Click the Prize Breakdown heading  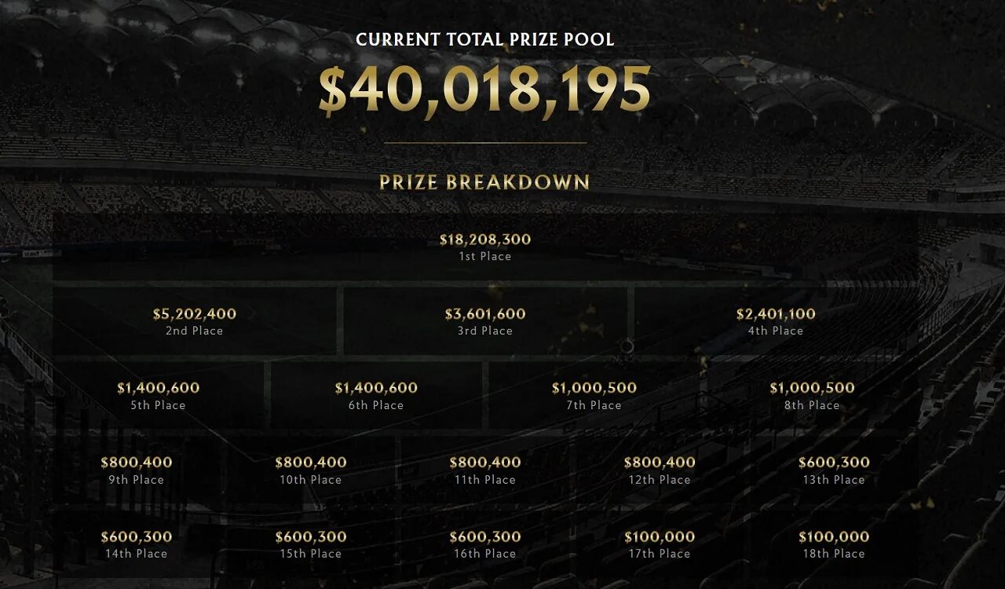coord(484,182)
